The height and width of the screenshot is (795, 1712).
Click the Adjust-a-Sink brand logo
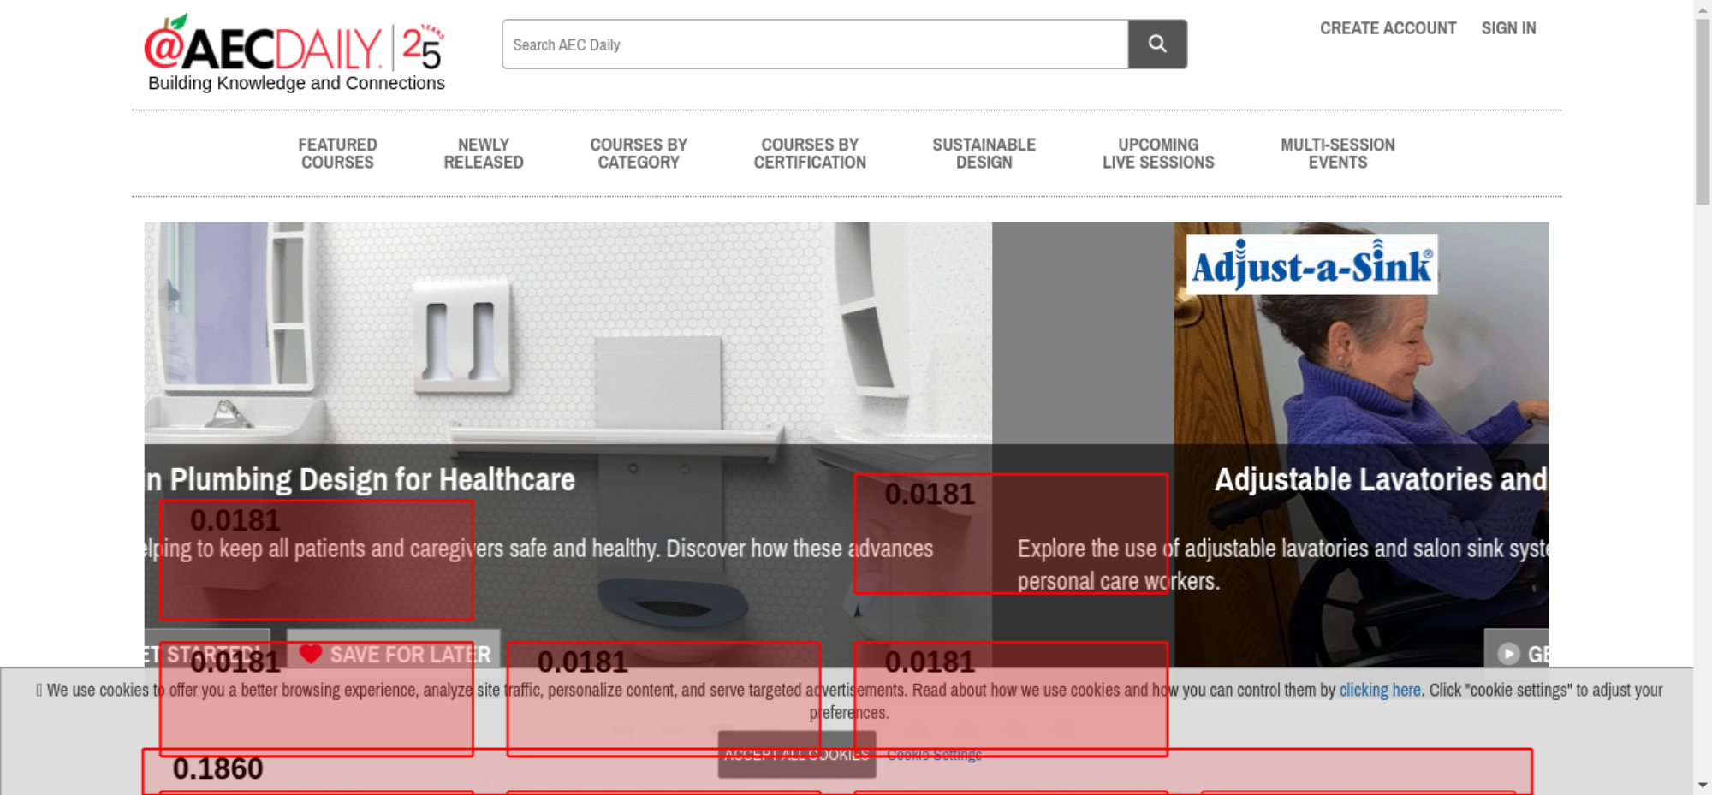1311,265
